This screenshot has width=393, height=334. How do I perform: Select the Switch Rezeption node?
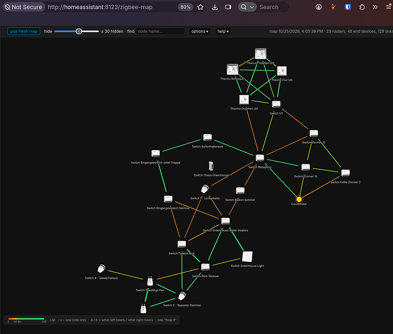tap(260, 158)
